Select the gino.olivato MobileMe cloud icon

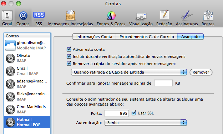coord(10,45)
